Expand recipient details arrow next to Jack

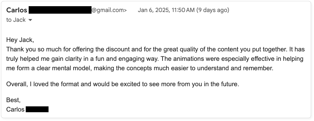coord(30,20)
